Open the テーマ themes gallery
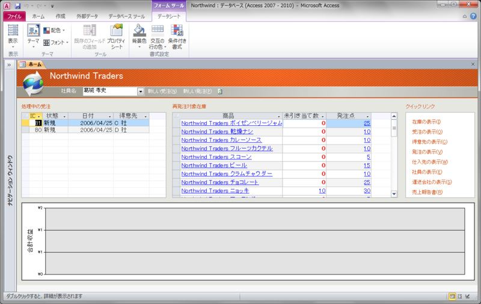Image resolution: width=481 pixels, height=304 pixels. coord(33,36)
